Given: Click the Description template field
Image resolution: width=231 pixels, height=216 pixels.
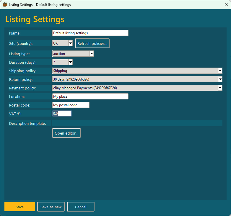Looking at the screenshot, I should click(x=137, y=123).
